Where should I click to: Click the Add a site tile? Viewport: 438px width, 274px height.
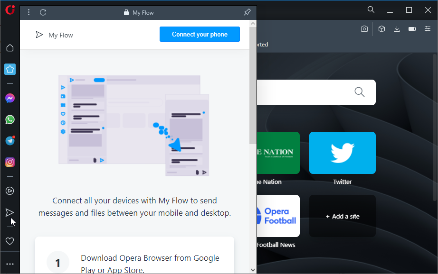point(343,216)
